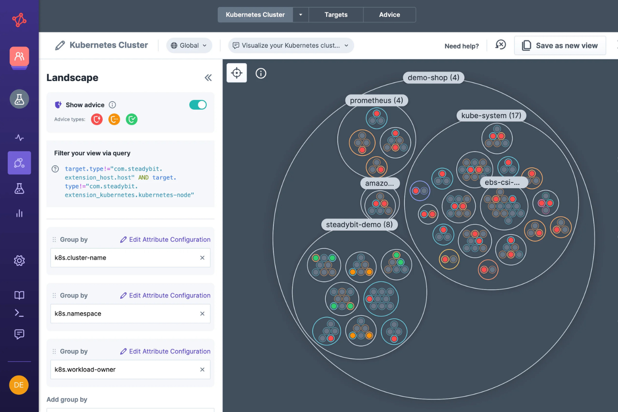
Task: Toggle the red advice type filter
Action: tap(97, 119)
